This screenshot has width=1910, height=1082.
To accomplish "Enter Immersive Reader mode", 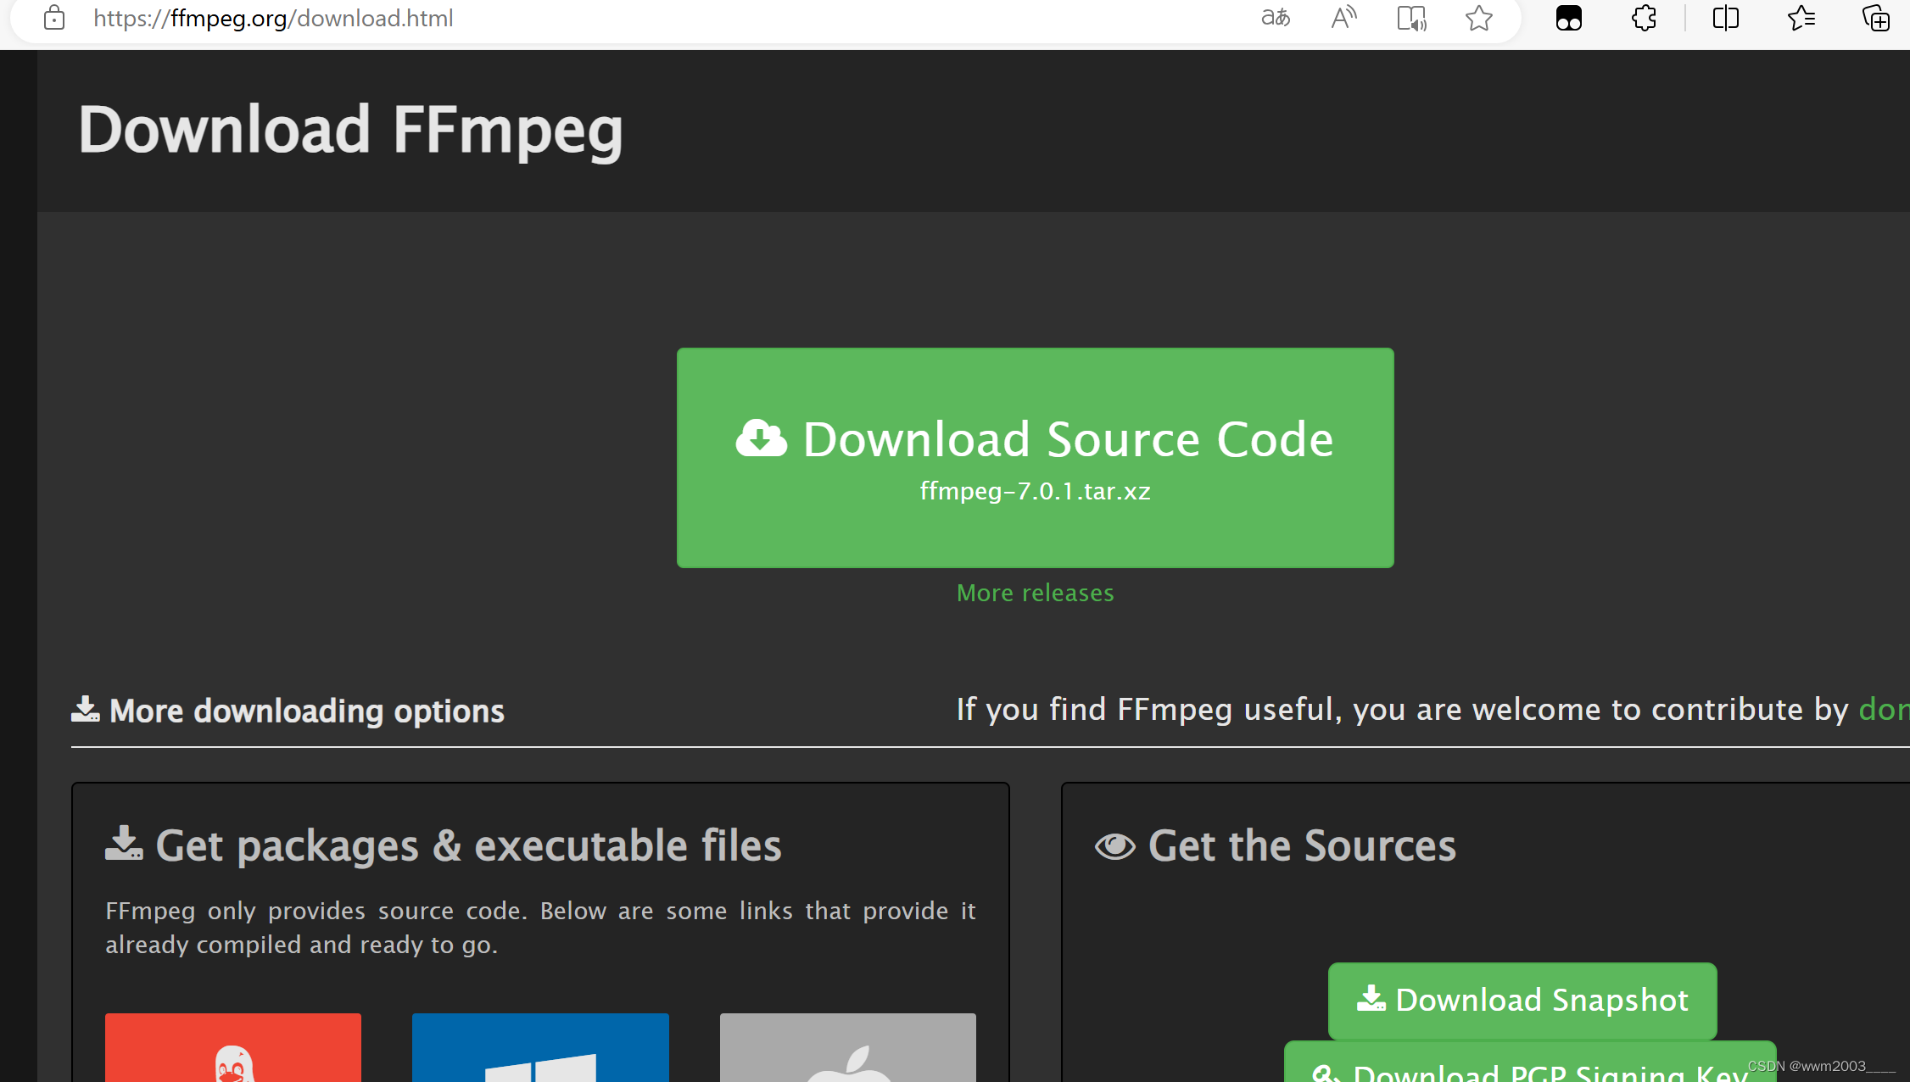I will [x=1411, y=18].
